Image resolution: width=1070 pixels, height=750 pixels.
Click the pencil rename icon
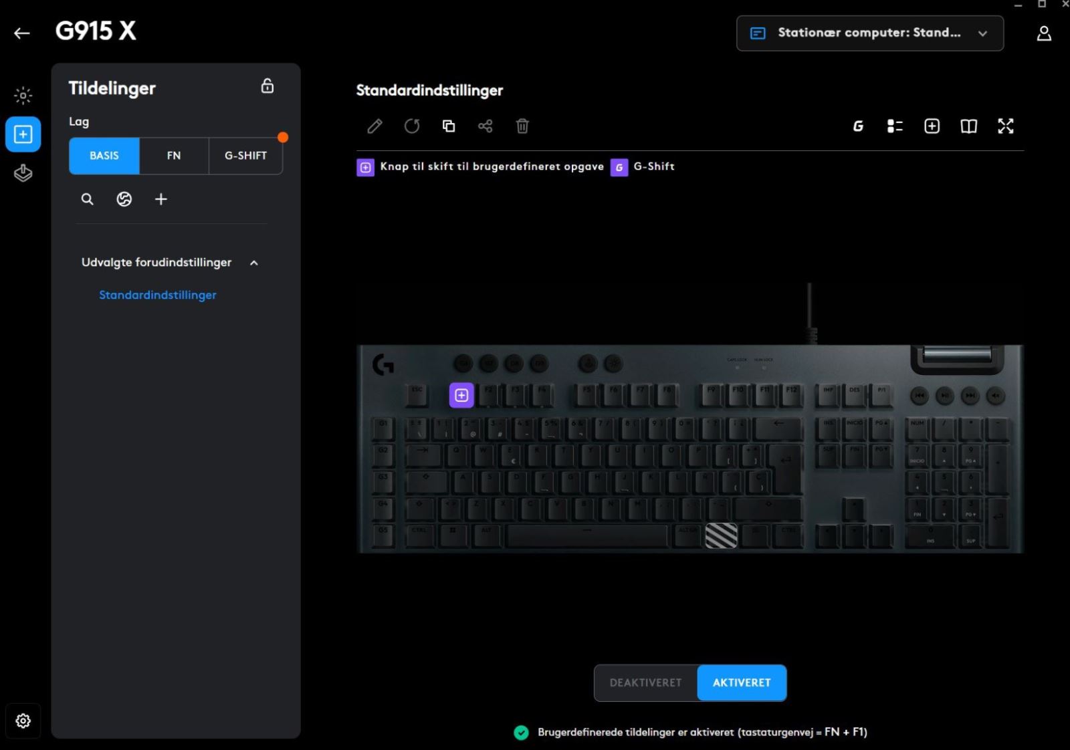374,126
